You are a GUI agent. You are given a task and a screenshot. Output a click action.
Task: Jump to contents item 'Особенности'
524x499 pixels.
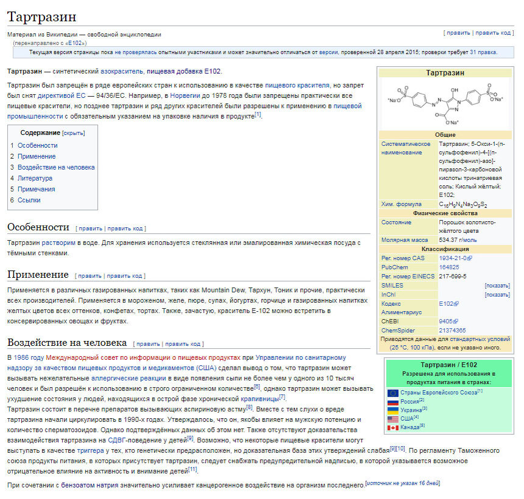(x=38, y=145)
